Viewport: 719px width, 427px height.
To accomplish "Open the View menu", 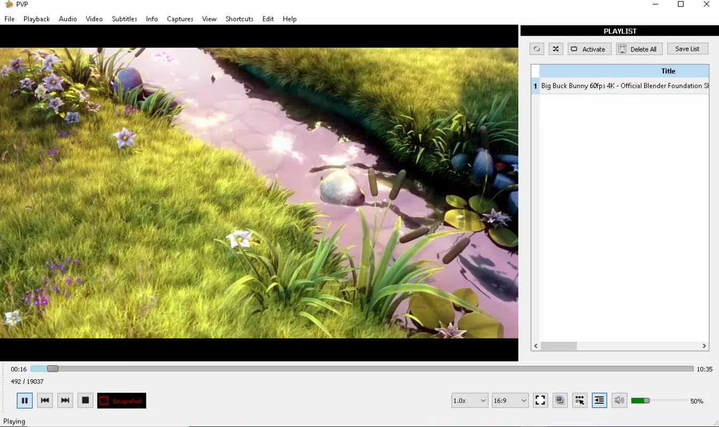I will (x=209, y=19).
